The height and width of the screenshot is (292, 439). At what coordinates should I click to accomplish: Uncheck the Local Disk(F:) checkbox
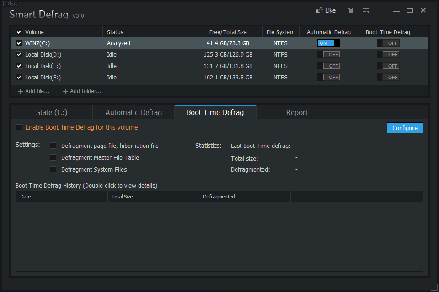[19, 78]
